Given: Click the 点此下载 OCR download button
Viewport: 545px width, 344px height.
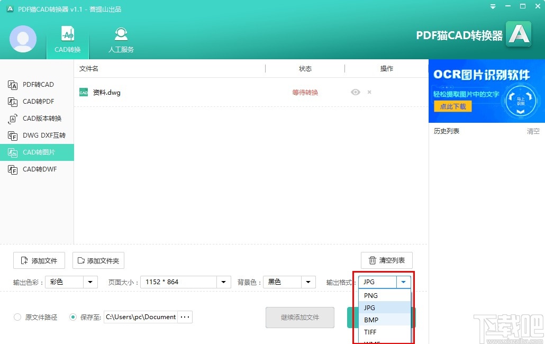Looking at the screenshot, I should [x=452, y=106].
